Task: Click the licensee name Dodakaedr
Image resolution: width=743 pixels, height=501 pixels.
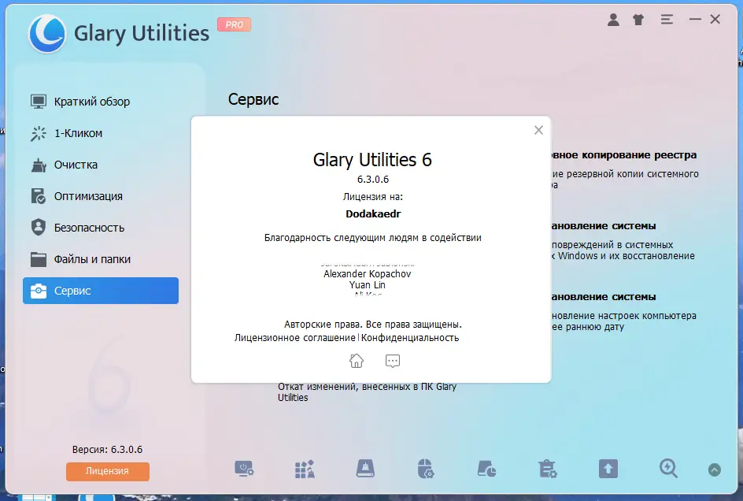Action: point(373,214)
